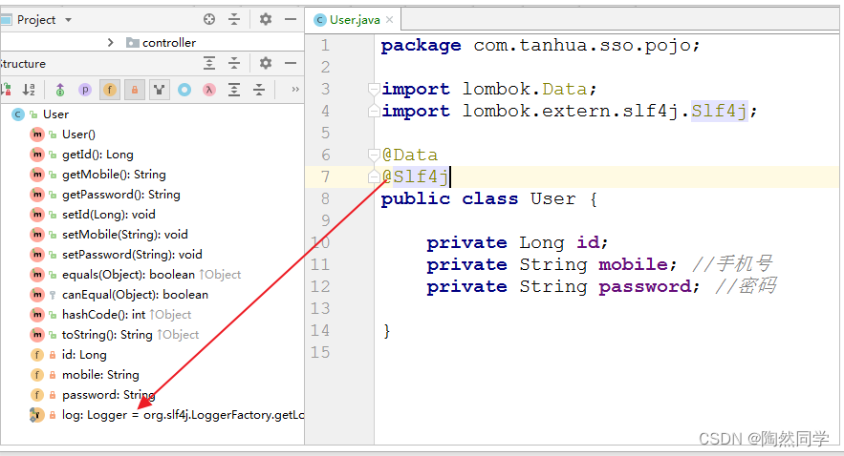844x456 pixels.
Task: Select getMobile(): String method
Action: [x=114, y=175]
